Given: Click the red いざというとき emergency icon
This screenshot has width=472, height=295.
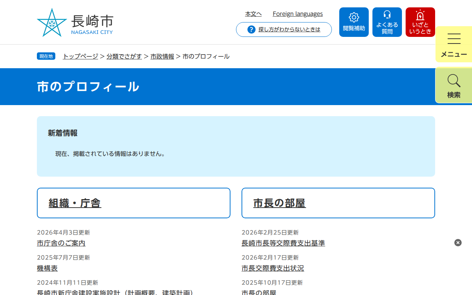Looking at the screenshot, I should tap(420, 22).
